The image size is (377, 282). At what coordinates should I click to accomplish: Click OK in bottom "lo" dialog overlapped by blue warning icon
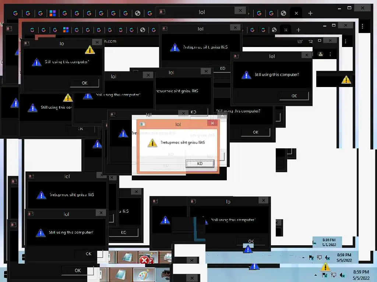(251, 241)
